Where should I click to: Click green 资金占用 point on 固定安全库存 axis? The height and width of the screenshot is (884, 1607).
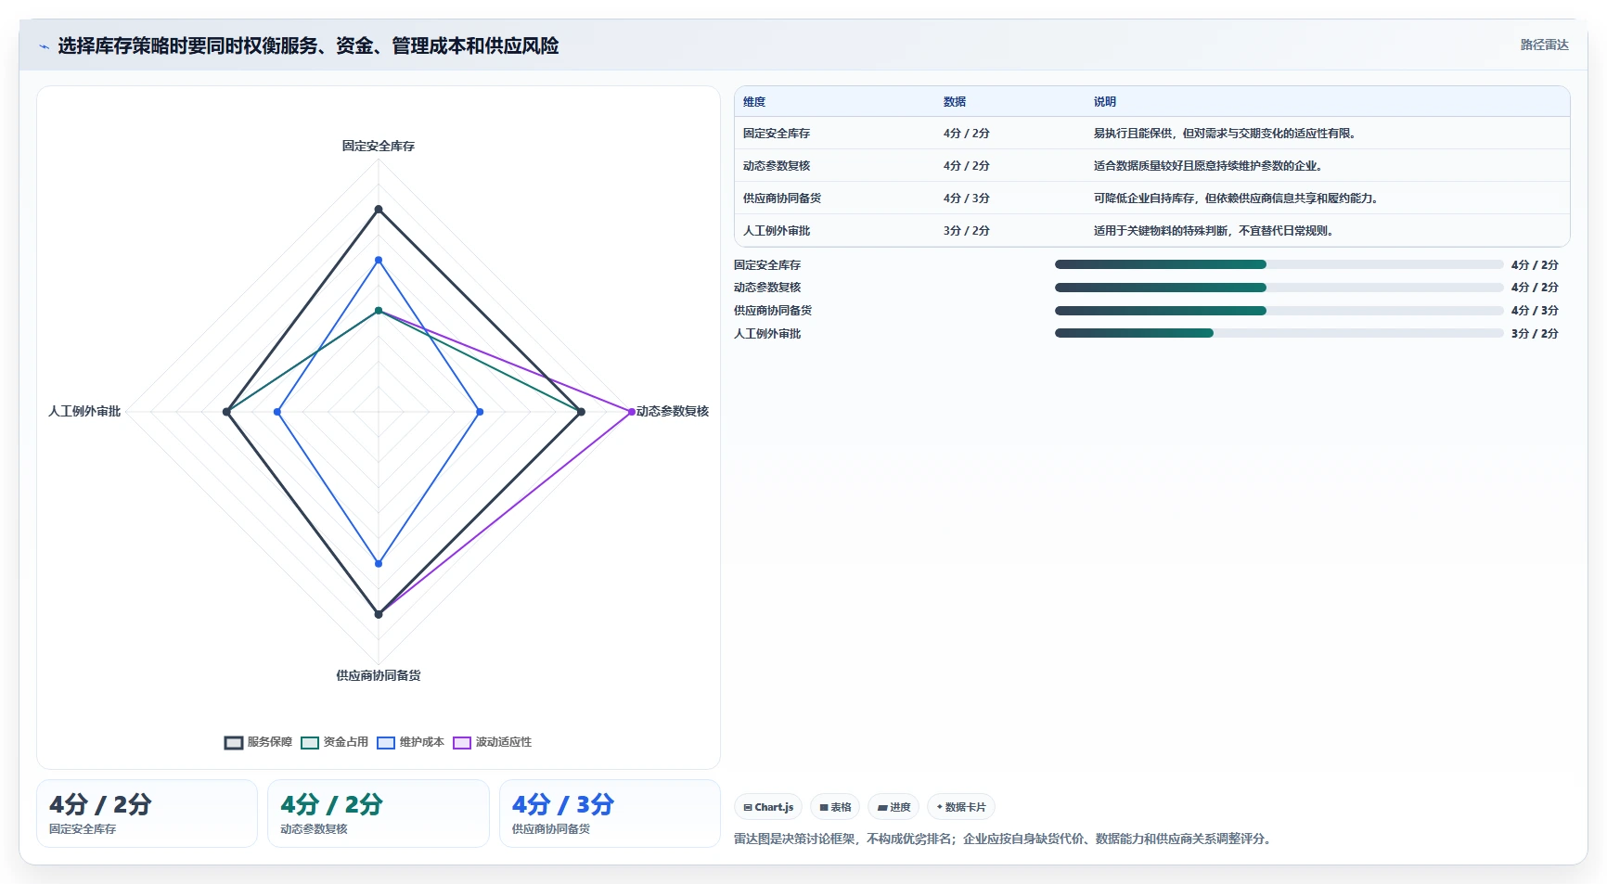[x=379, y=311]
